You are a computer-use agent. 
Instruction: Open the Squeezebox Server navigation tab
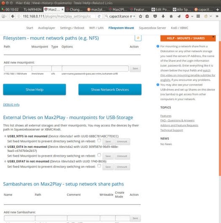tap(152, 28)
